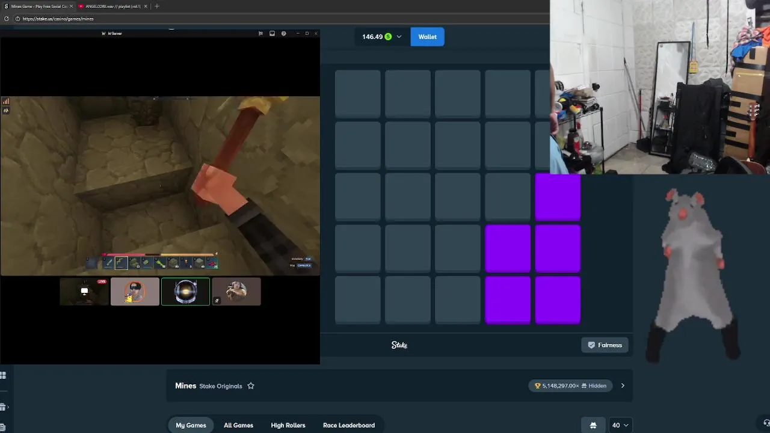Favorite the Mines game with the star icon
770x433 pixels.
251,386
